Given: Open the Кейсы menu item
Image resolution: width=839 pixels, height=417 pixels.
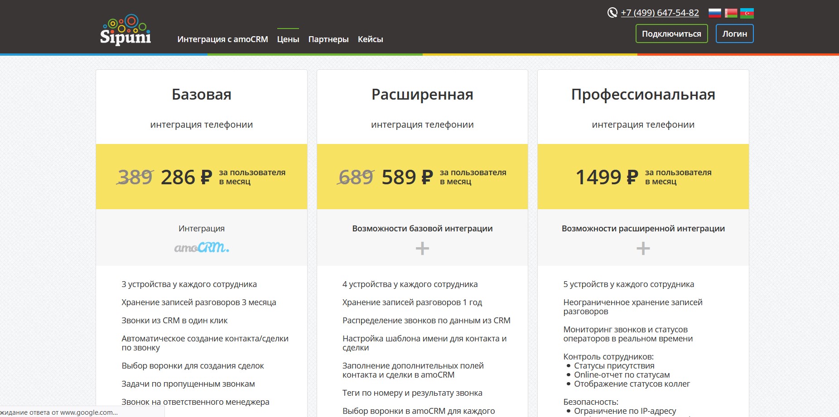Looking at the screenshot, I should [x=370, y=39].
